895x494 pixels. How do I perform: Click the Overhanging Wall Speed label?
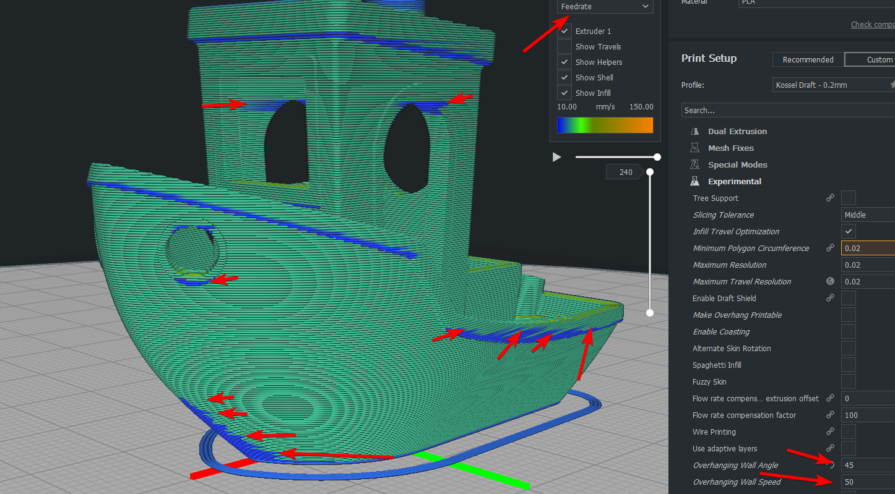[737, 482]
